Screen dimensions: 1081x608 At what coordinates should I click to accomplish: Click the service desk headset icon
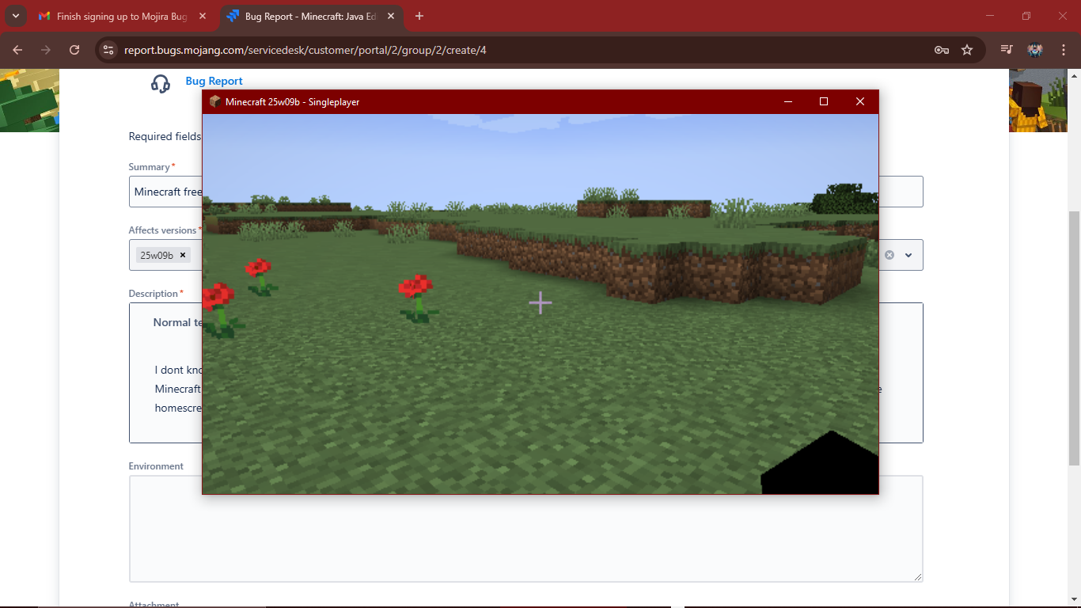161,83
